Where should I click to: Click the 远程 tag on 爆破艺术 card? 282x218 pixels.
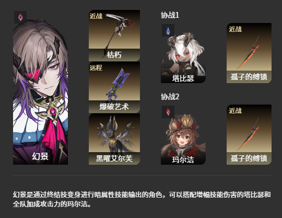pyautogui.click(x=96, y=68)
